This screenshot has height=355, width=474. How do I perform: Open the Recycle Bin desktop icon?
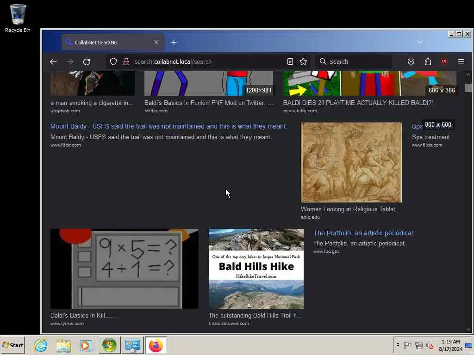(18, 18)
